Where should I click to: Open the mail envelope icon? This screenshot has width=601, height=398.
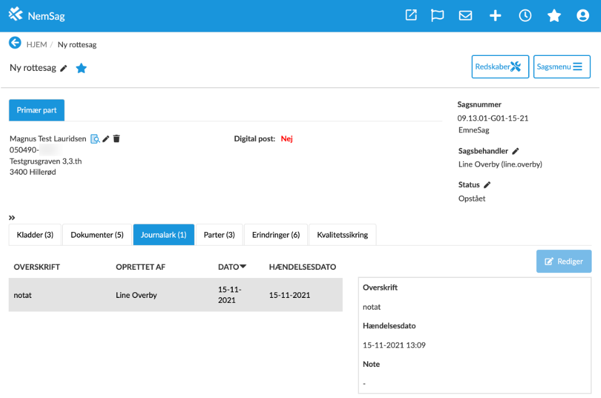(465, 16)
